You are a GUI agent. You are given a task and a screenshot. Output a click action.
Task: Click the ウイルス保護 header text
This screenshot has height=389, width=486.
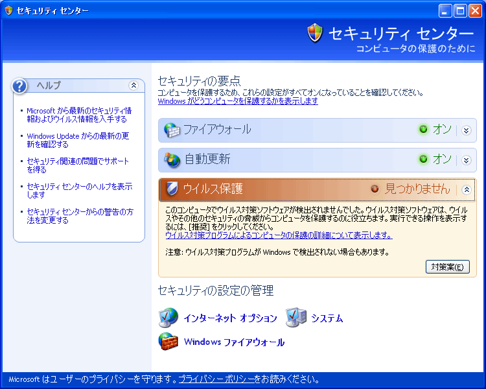[213, 189]
